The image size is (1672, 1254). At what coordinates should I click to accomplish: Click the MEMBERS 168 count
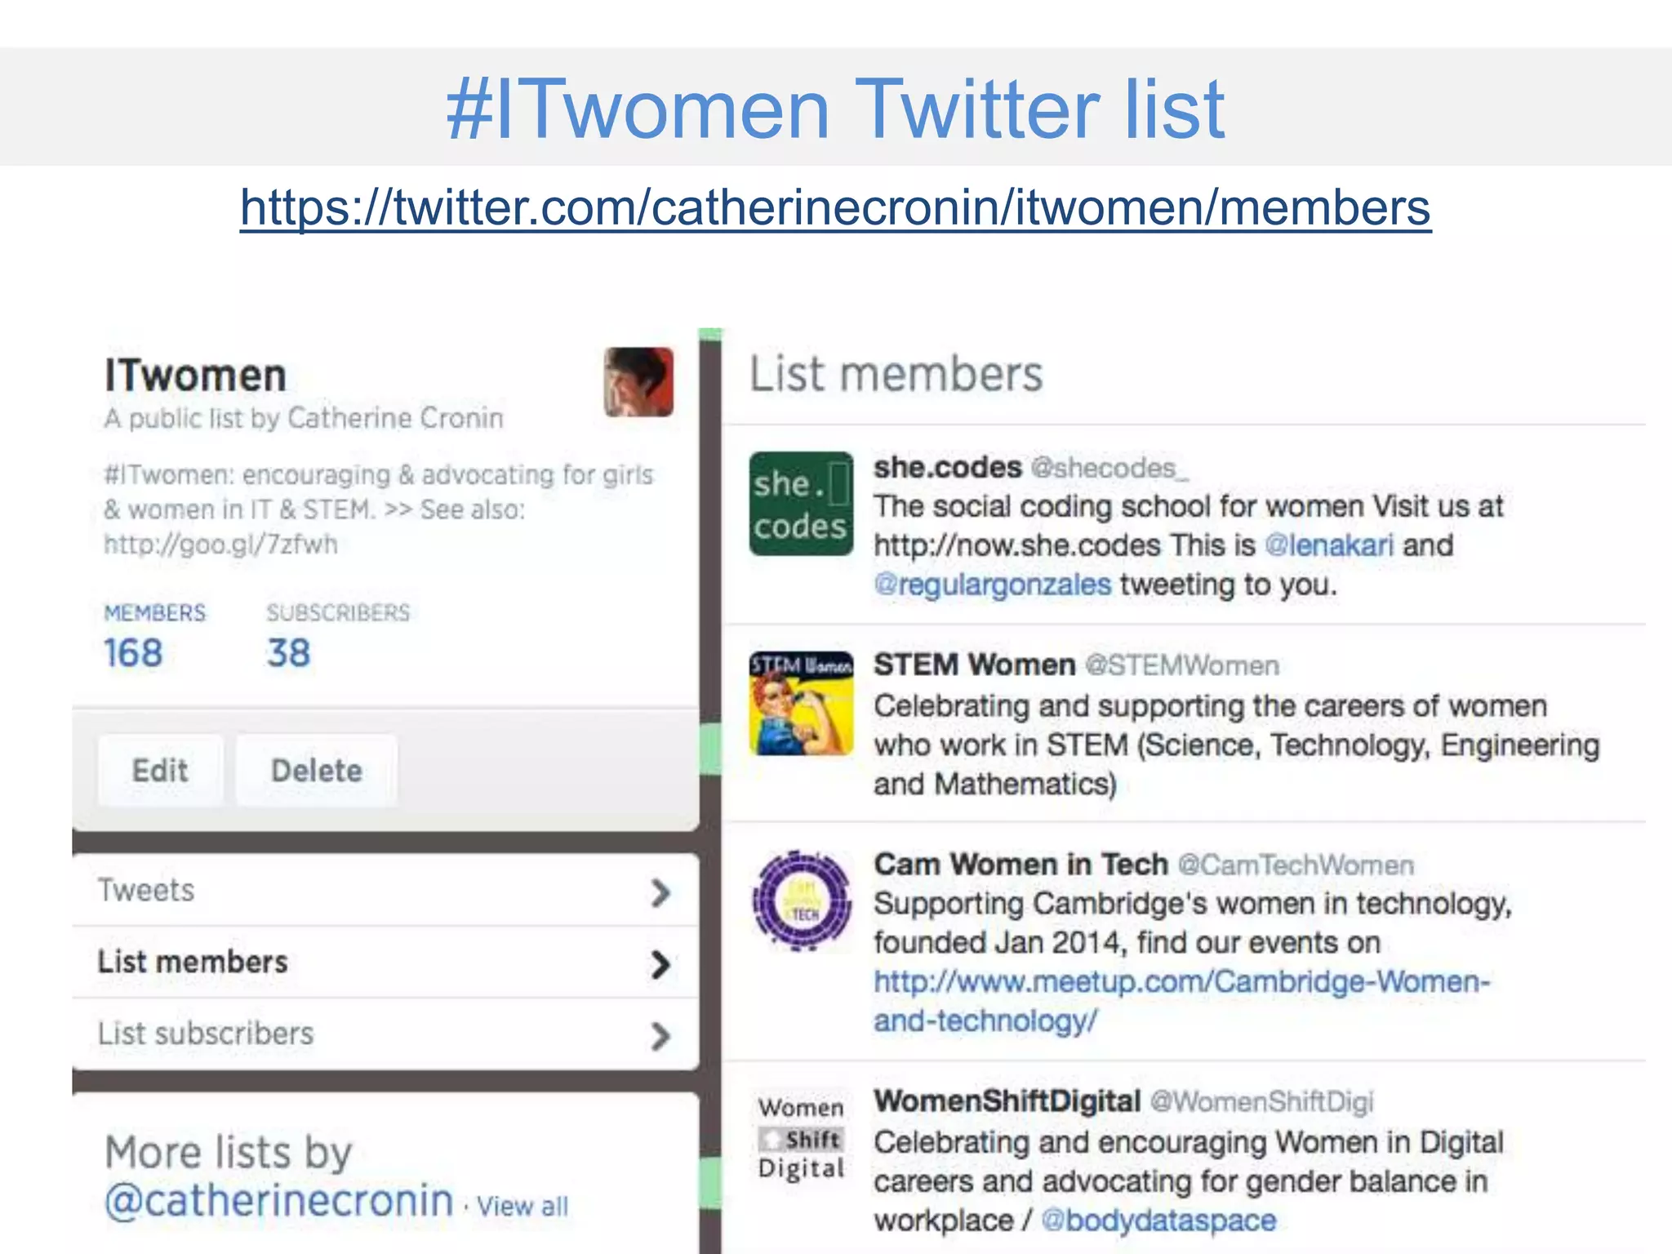[x=154, y=637]
